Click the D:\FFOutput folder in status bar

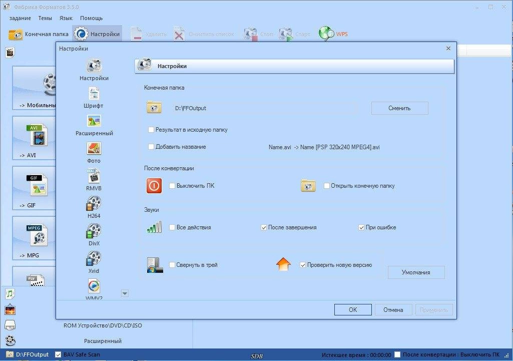(x=28, y=354)
